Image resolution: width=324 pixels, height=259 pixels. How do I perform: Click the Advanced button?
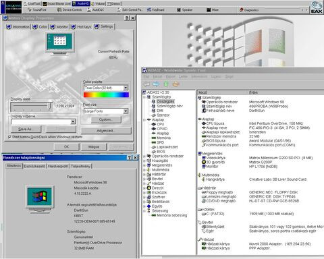click(x=106, y=131)
